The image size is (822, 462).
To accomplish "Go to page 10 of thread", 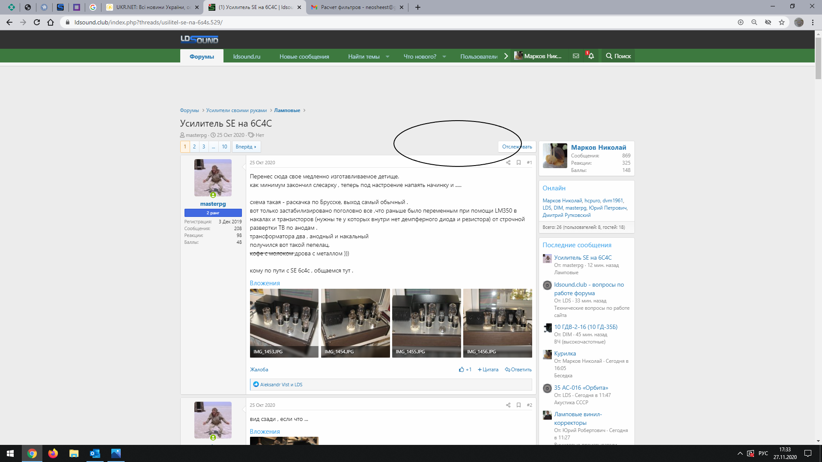I will 224,147.
